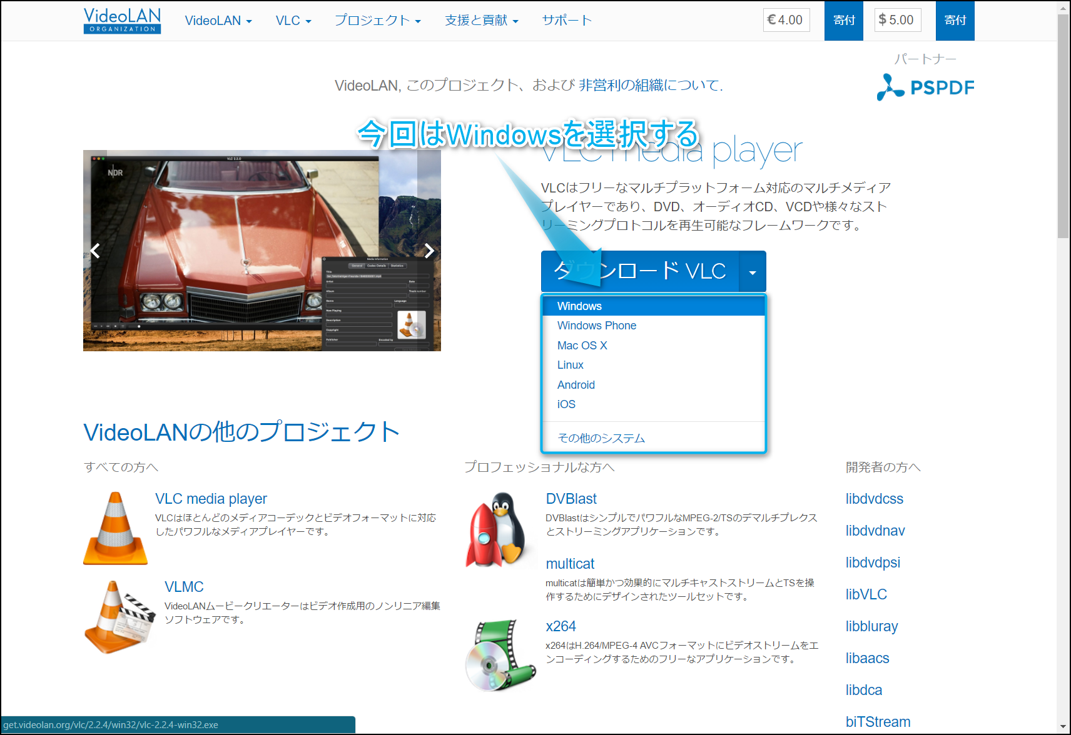Screen dimensions: 1071x735
Task: Select Windows from the download list
Action: pyautogui.click(x=579, y=306)
